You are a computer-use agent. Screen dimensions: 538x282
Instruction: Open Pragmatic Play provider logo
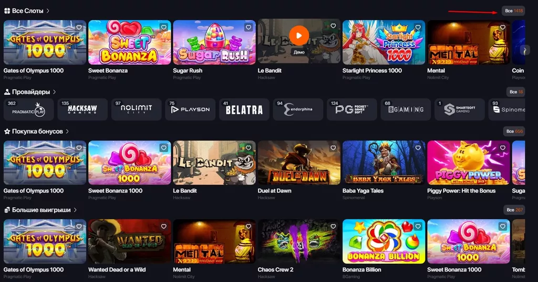pos(28,110)
